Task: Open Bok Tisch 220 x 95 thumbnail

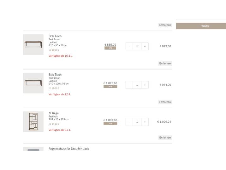Action: [33, 45]
